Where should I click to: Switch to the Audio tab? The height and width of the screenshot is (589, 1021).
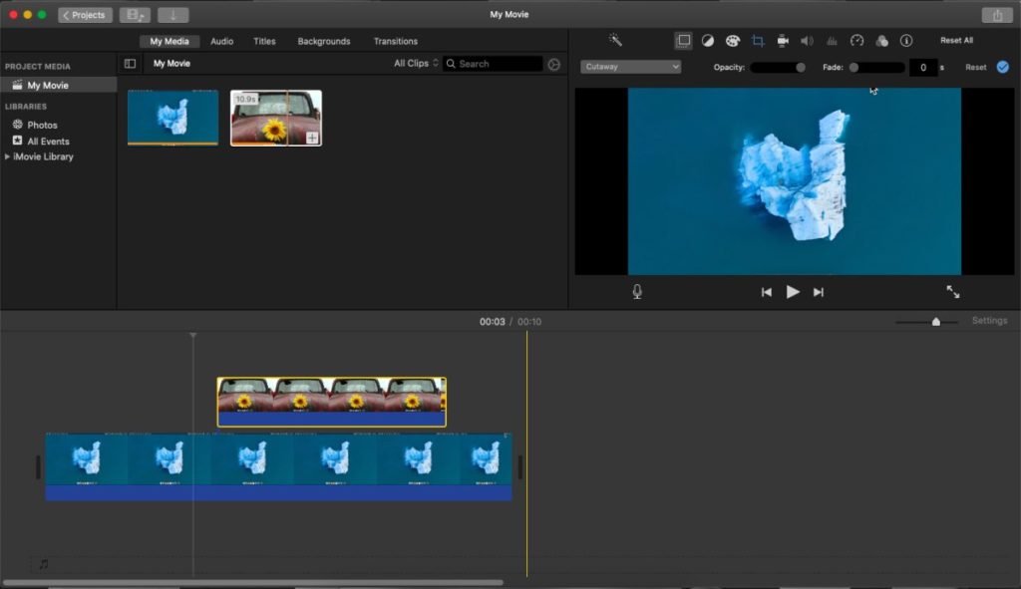click(221, 41)
